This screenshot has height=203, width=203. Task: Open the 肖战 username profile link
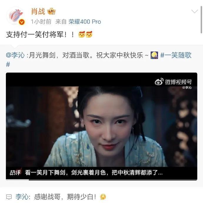[38, 12]
